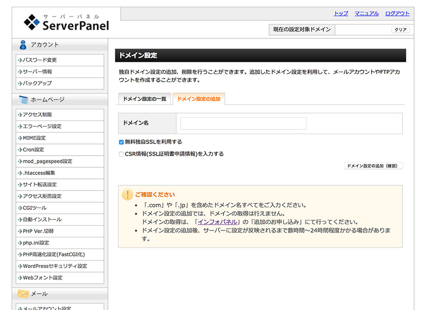Click the ドメイン設定の追加（確認）button

pos(373,166)
